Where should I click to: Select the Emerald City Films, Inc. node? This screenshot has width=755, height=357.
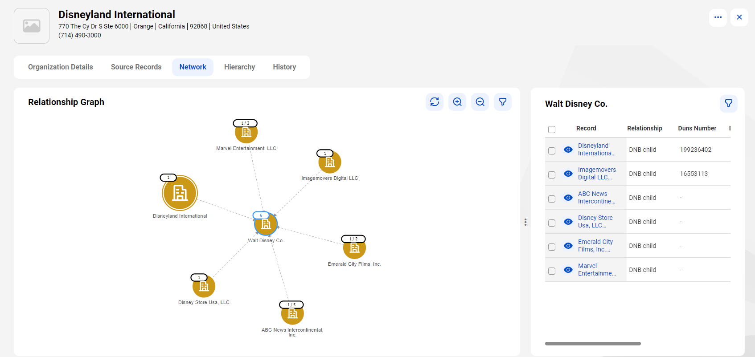(x=354, y=248)
